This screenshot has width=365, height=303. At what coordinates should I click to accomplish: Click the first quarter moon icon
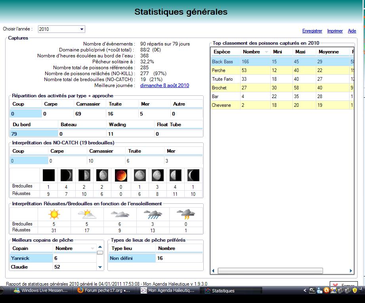tap(84, 175)
